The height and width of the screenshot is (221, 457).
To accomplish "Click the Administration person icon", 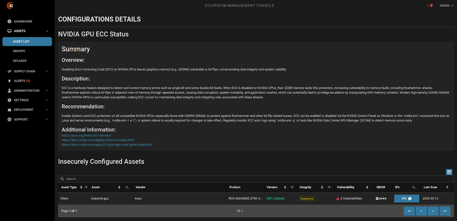I will tap(9, 91).
